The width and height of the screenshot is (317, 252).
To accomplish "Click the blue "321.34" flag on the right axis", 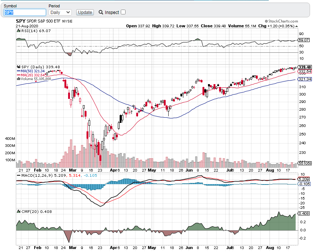I will (x=305, y=79).
